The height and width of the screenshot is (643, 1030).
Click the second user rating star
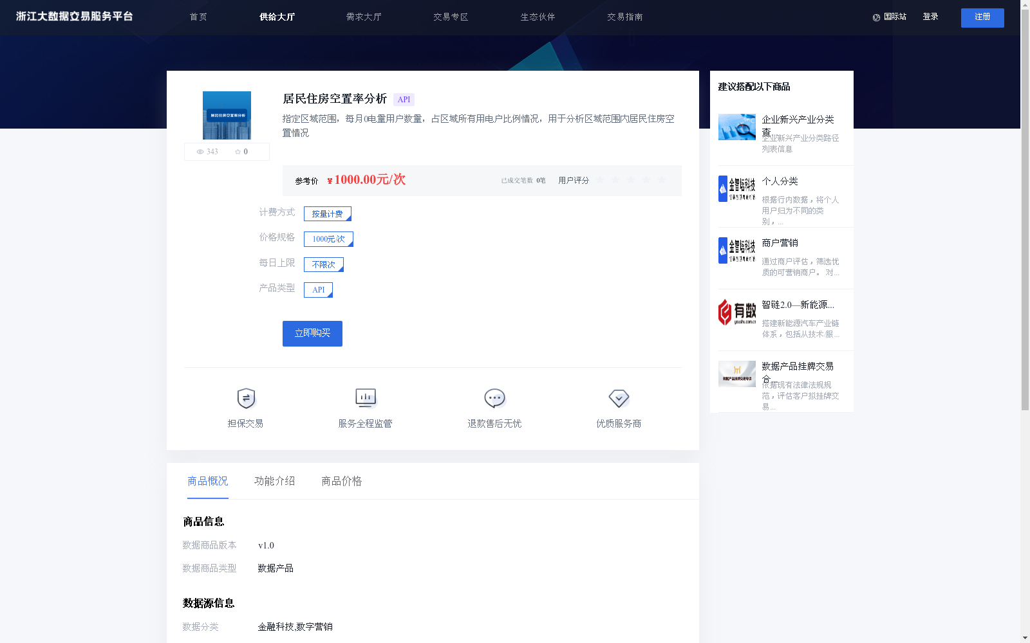615,180
